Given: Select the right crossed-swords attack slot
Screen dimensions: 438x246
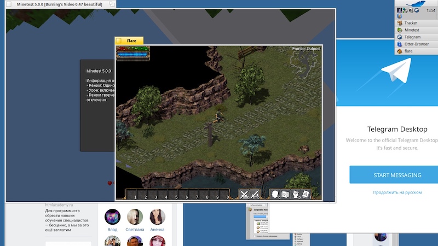Looking at the screenshot, I should coord(255,194).
